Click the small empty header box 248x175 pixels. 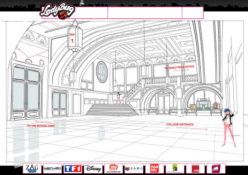coord(192,13)
